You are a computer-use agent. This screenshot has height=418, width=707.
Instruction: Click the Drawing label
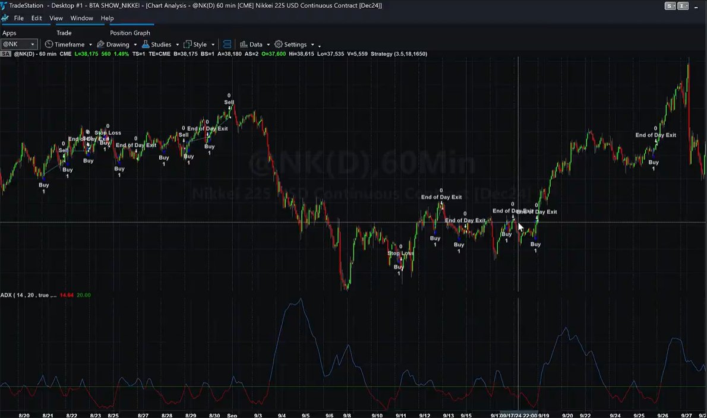(x=118, y=44)
